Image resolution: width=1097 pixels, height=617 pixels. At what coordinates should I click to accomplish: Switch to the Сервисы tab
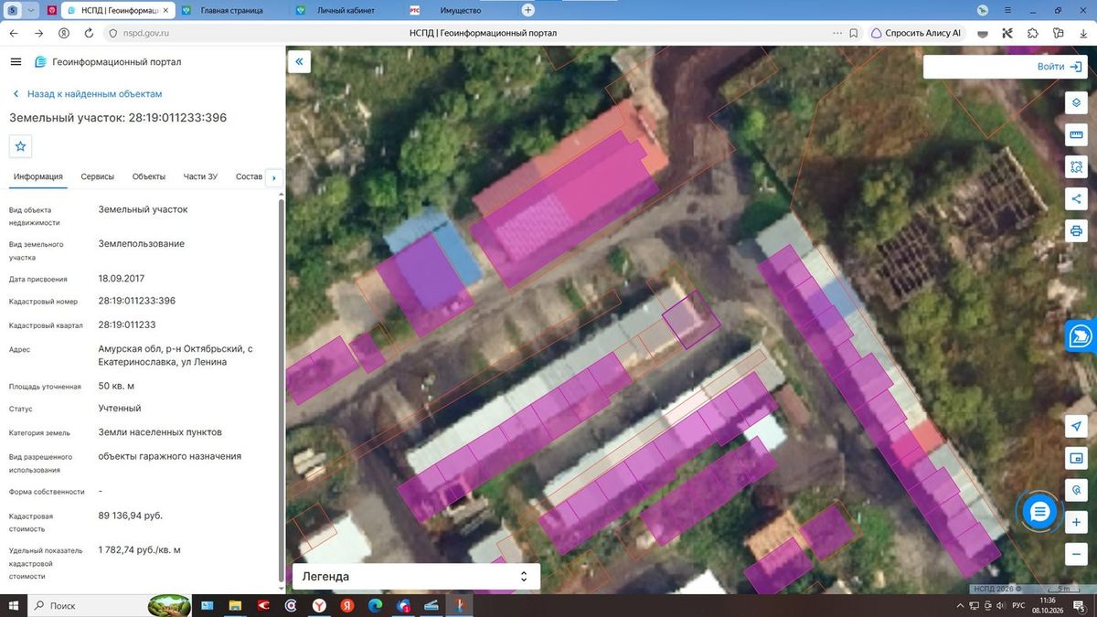pos(98,176)
